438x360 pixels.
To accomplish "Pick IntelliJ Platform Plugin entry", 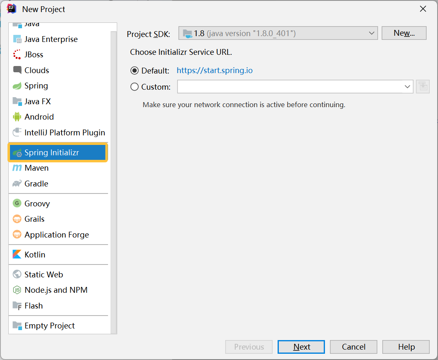I will pyautogui.click(x=58, y=132).
